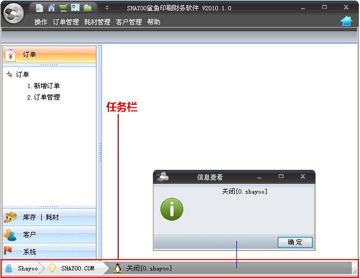Minimize the main SHAYOO window
Screen dimensions: 360x278
303,8
